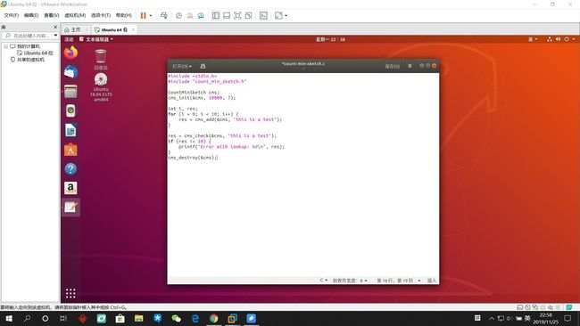Open the power options dropdown beside pause
Screen dimensions: 580x326
coord(151,15)
